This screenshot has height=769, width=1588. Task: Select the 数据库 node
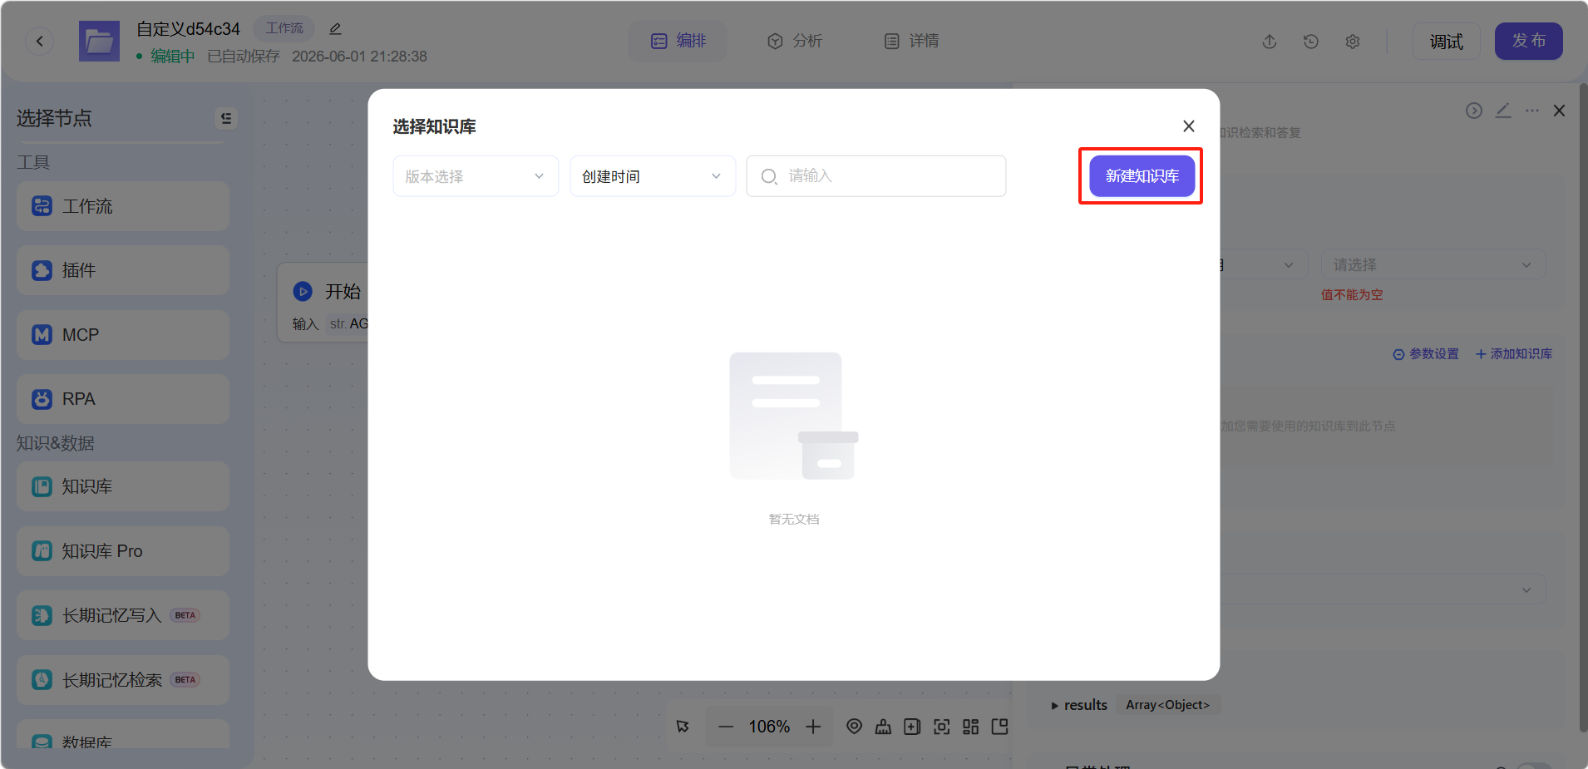123,734
